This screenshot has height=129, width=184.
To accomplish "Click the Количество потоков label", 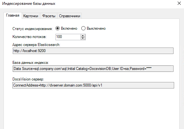I will [29, 37].
